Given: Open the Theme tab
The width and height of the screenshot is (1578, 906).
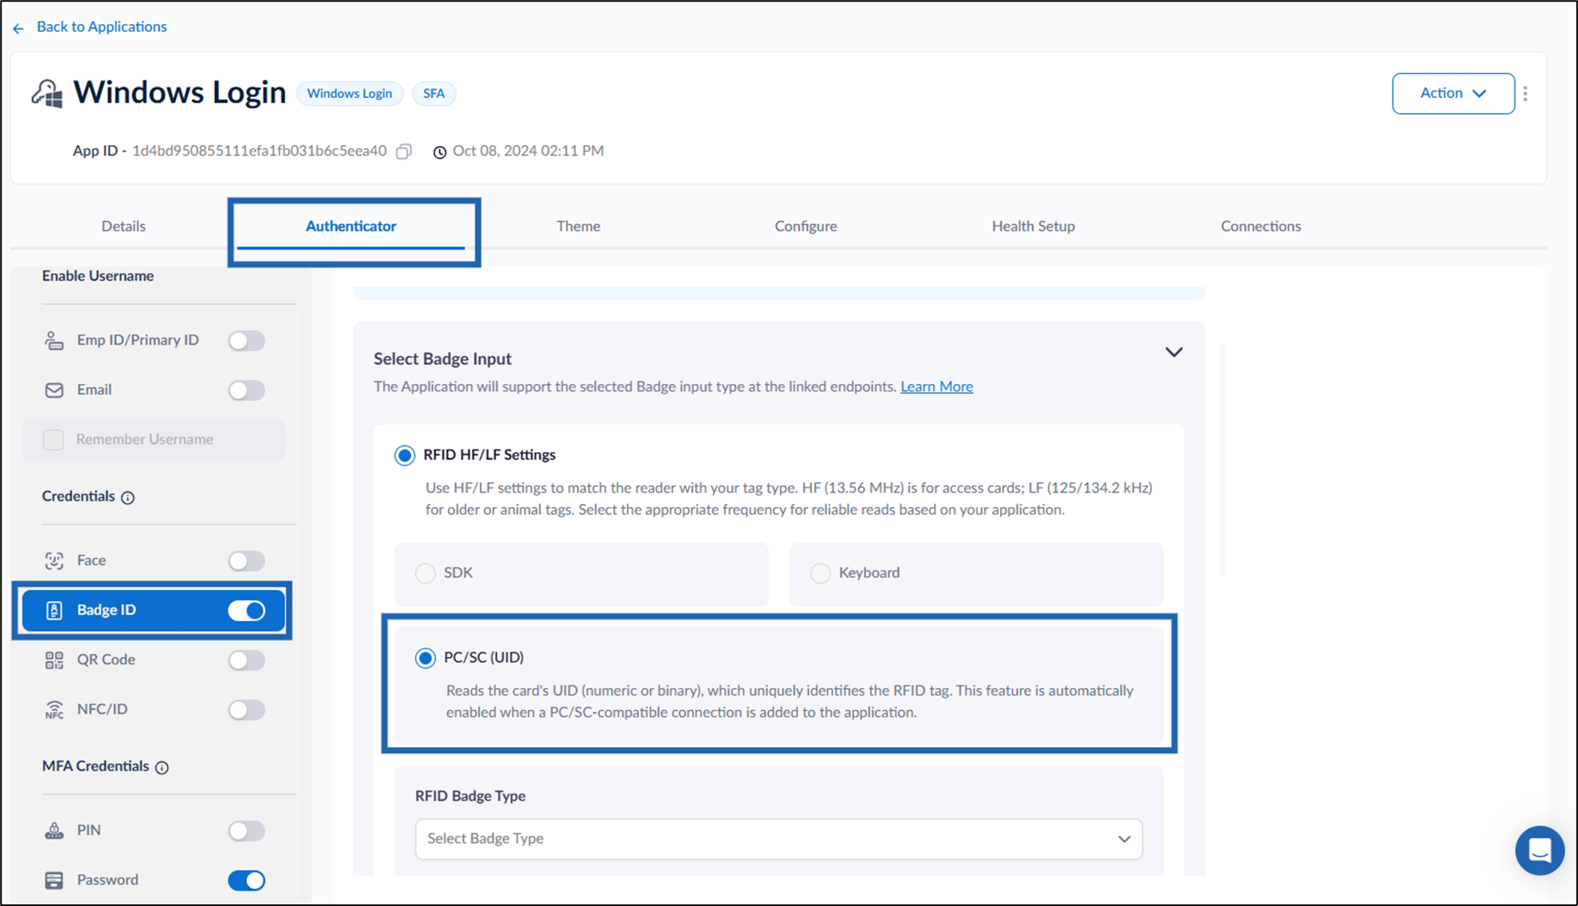Looking at the screenshot, I should [x=578, y=226].
